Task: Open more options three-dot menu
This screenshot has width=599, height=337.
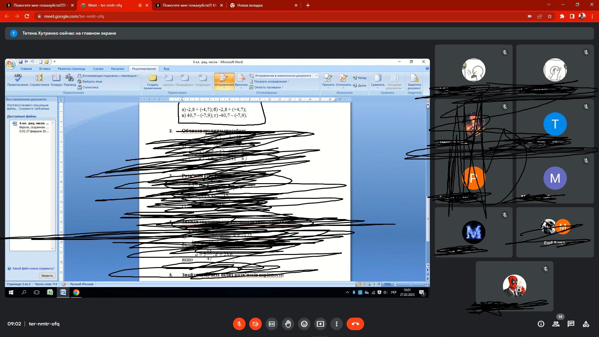Action: pyautogui.click(x=337, y=324)
